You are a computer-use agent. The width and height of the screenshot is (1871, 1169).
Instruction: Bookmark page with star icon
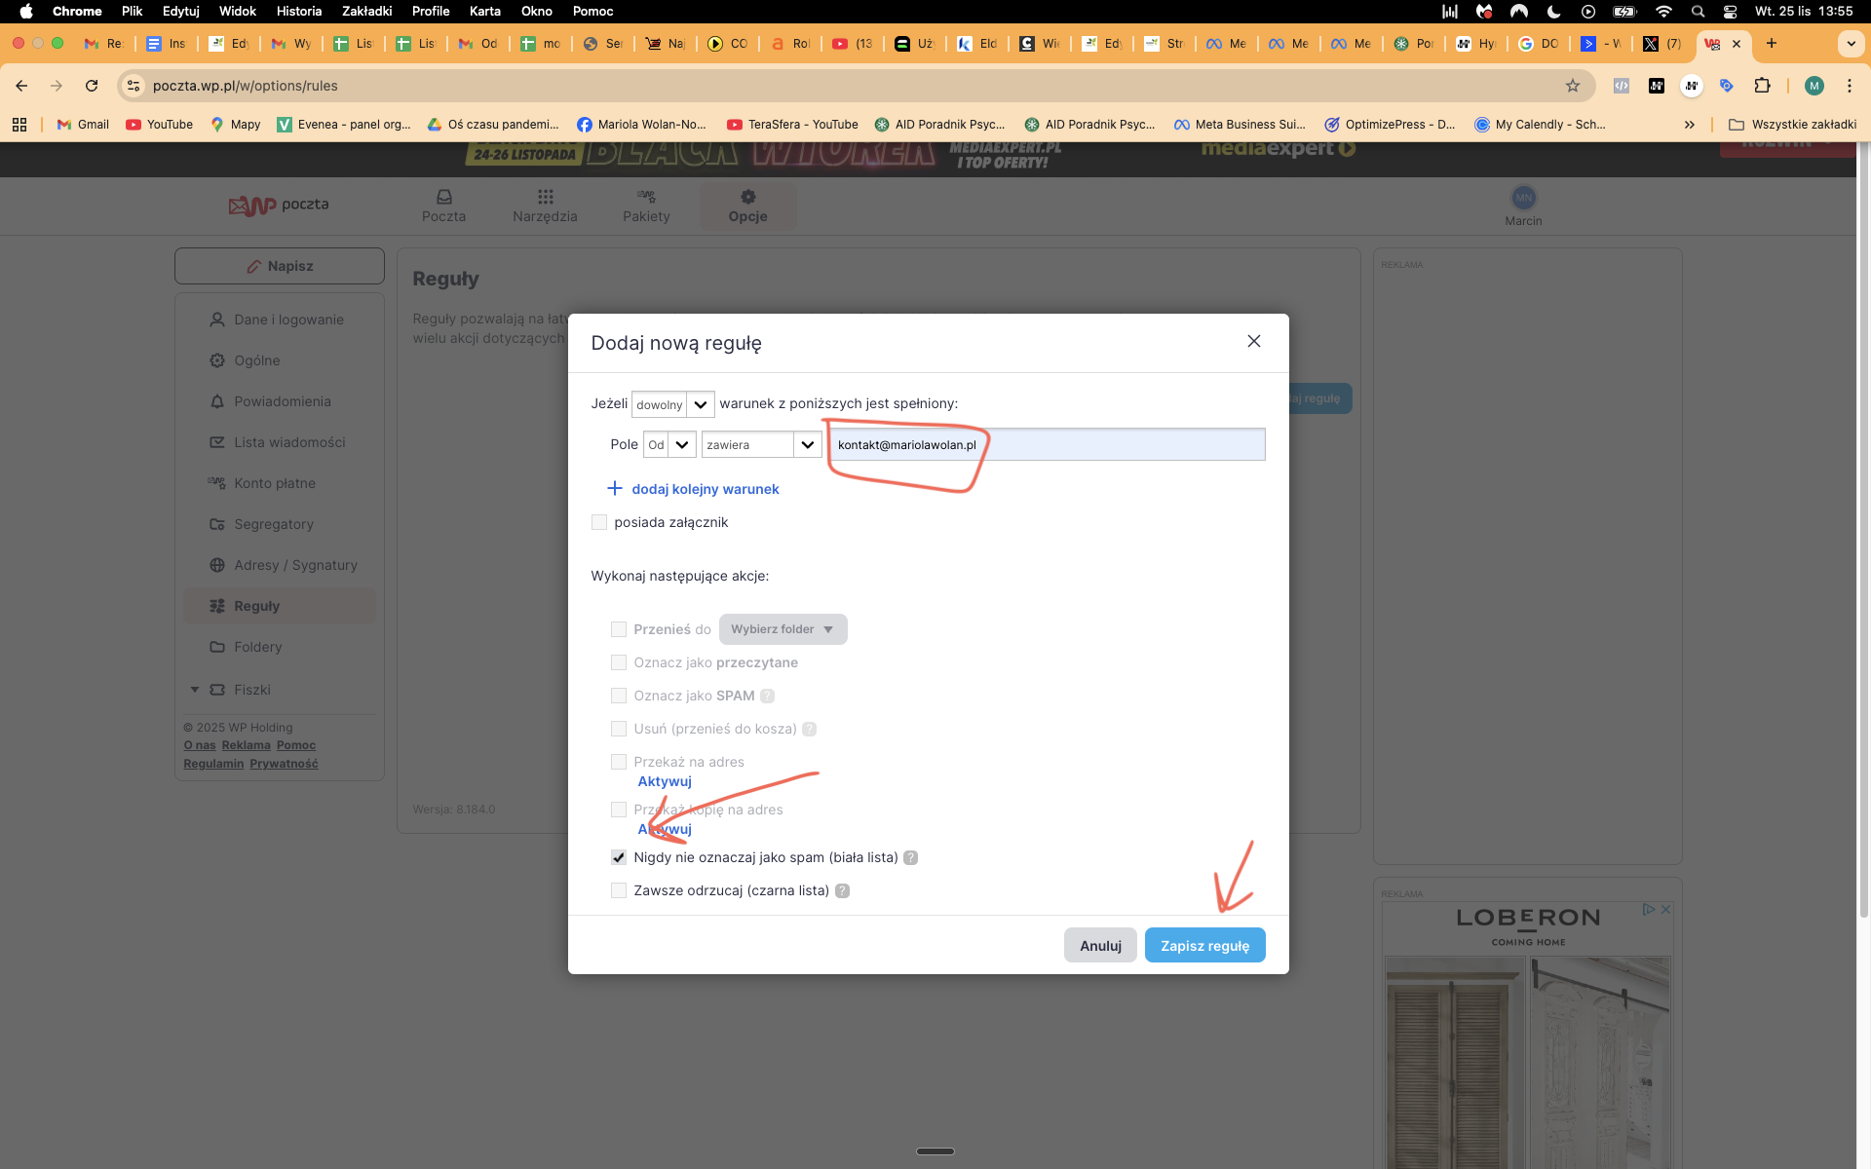tap(1572, 86)
